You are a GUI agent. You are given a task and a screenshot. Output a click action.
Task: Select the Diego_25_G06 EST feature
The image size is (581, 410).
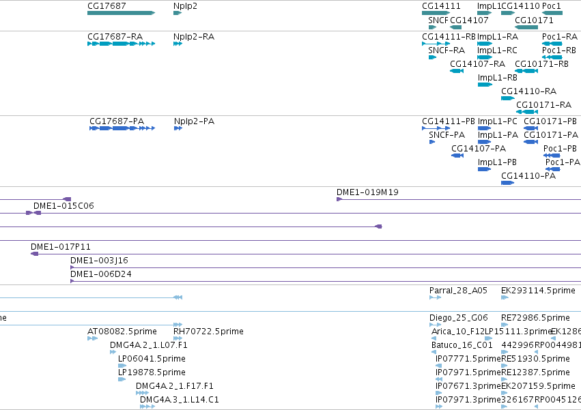click(436, 325)
